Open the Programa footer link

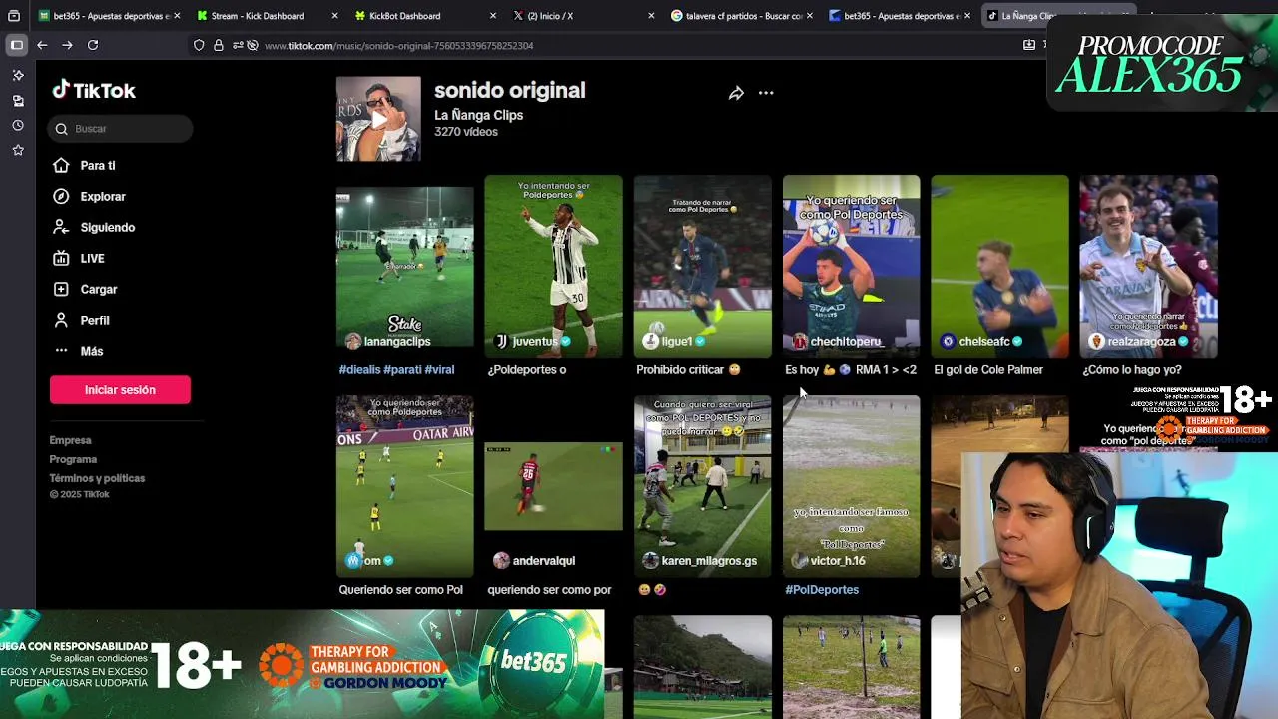(73, 459)
